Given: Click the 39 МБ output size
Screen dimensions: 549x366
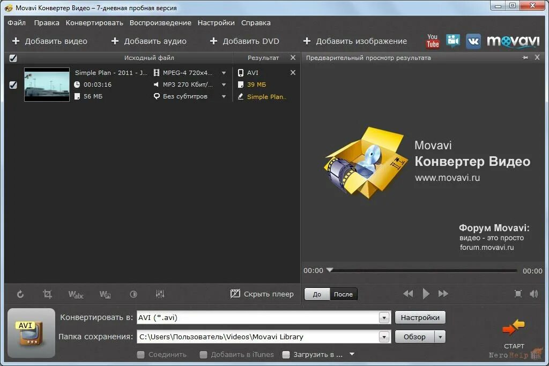Looking at the screenshot, I should [x=256, y=85].
